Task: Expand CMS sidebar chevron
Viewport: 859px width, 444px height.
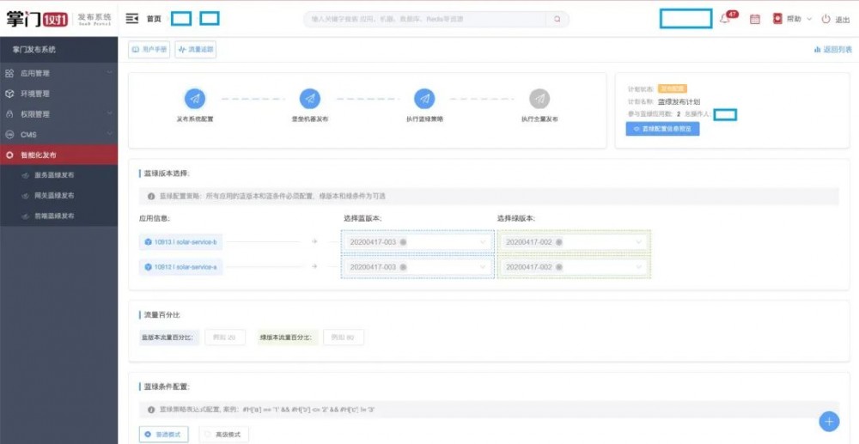Action: point(109,134)
